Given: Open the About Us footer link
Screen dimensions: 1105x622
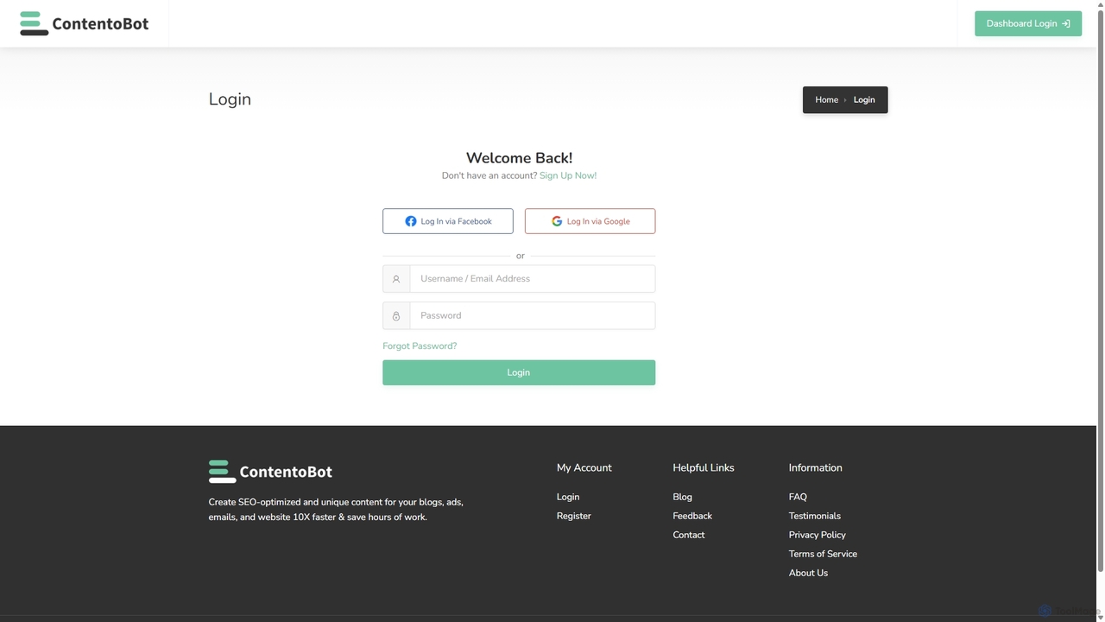Looking at the screenshot, I should (808, 573).
